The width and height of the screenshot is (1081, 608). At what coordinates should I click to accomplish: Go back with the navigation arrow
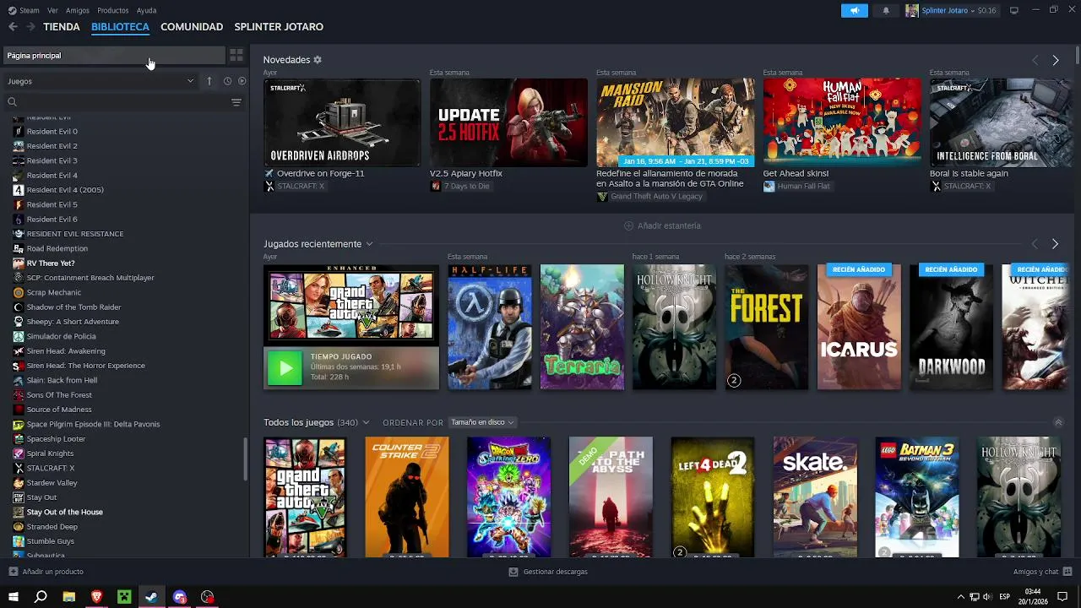click(x=13, y=27)
